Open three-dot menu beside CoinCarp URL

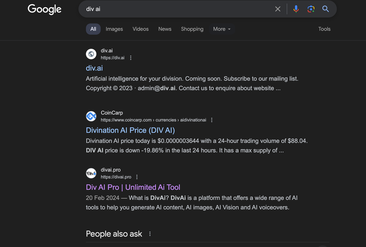pos(212,120)
